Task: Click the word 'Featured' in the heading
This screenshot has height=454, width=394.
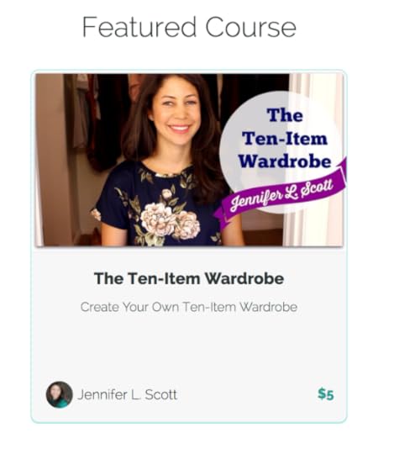Action: 139,27
